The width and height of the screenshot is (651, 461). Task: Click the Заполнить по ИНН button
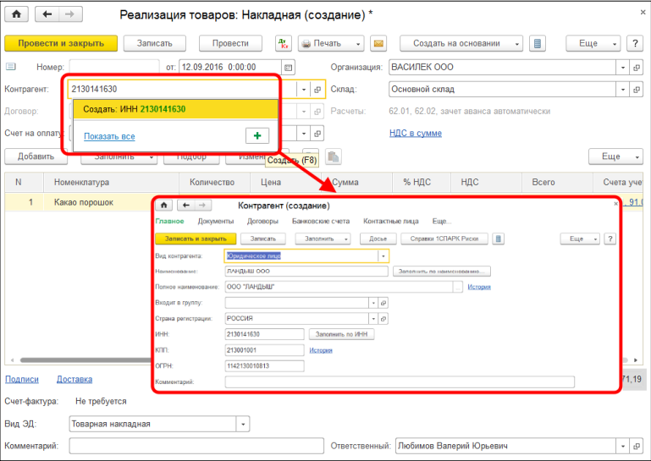(x=340, y=334)
